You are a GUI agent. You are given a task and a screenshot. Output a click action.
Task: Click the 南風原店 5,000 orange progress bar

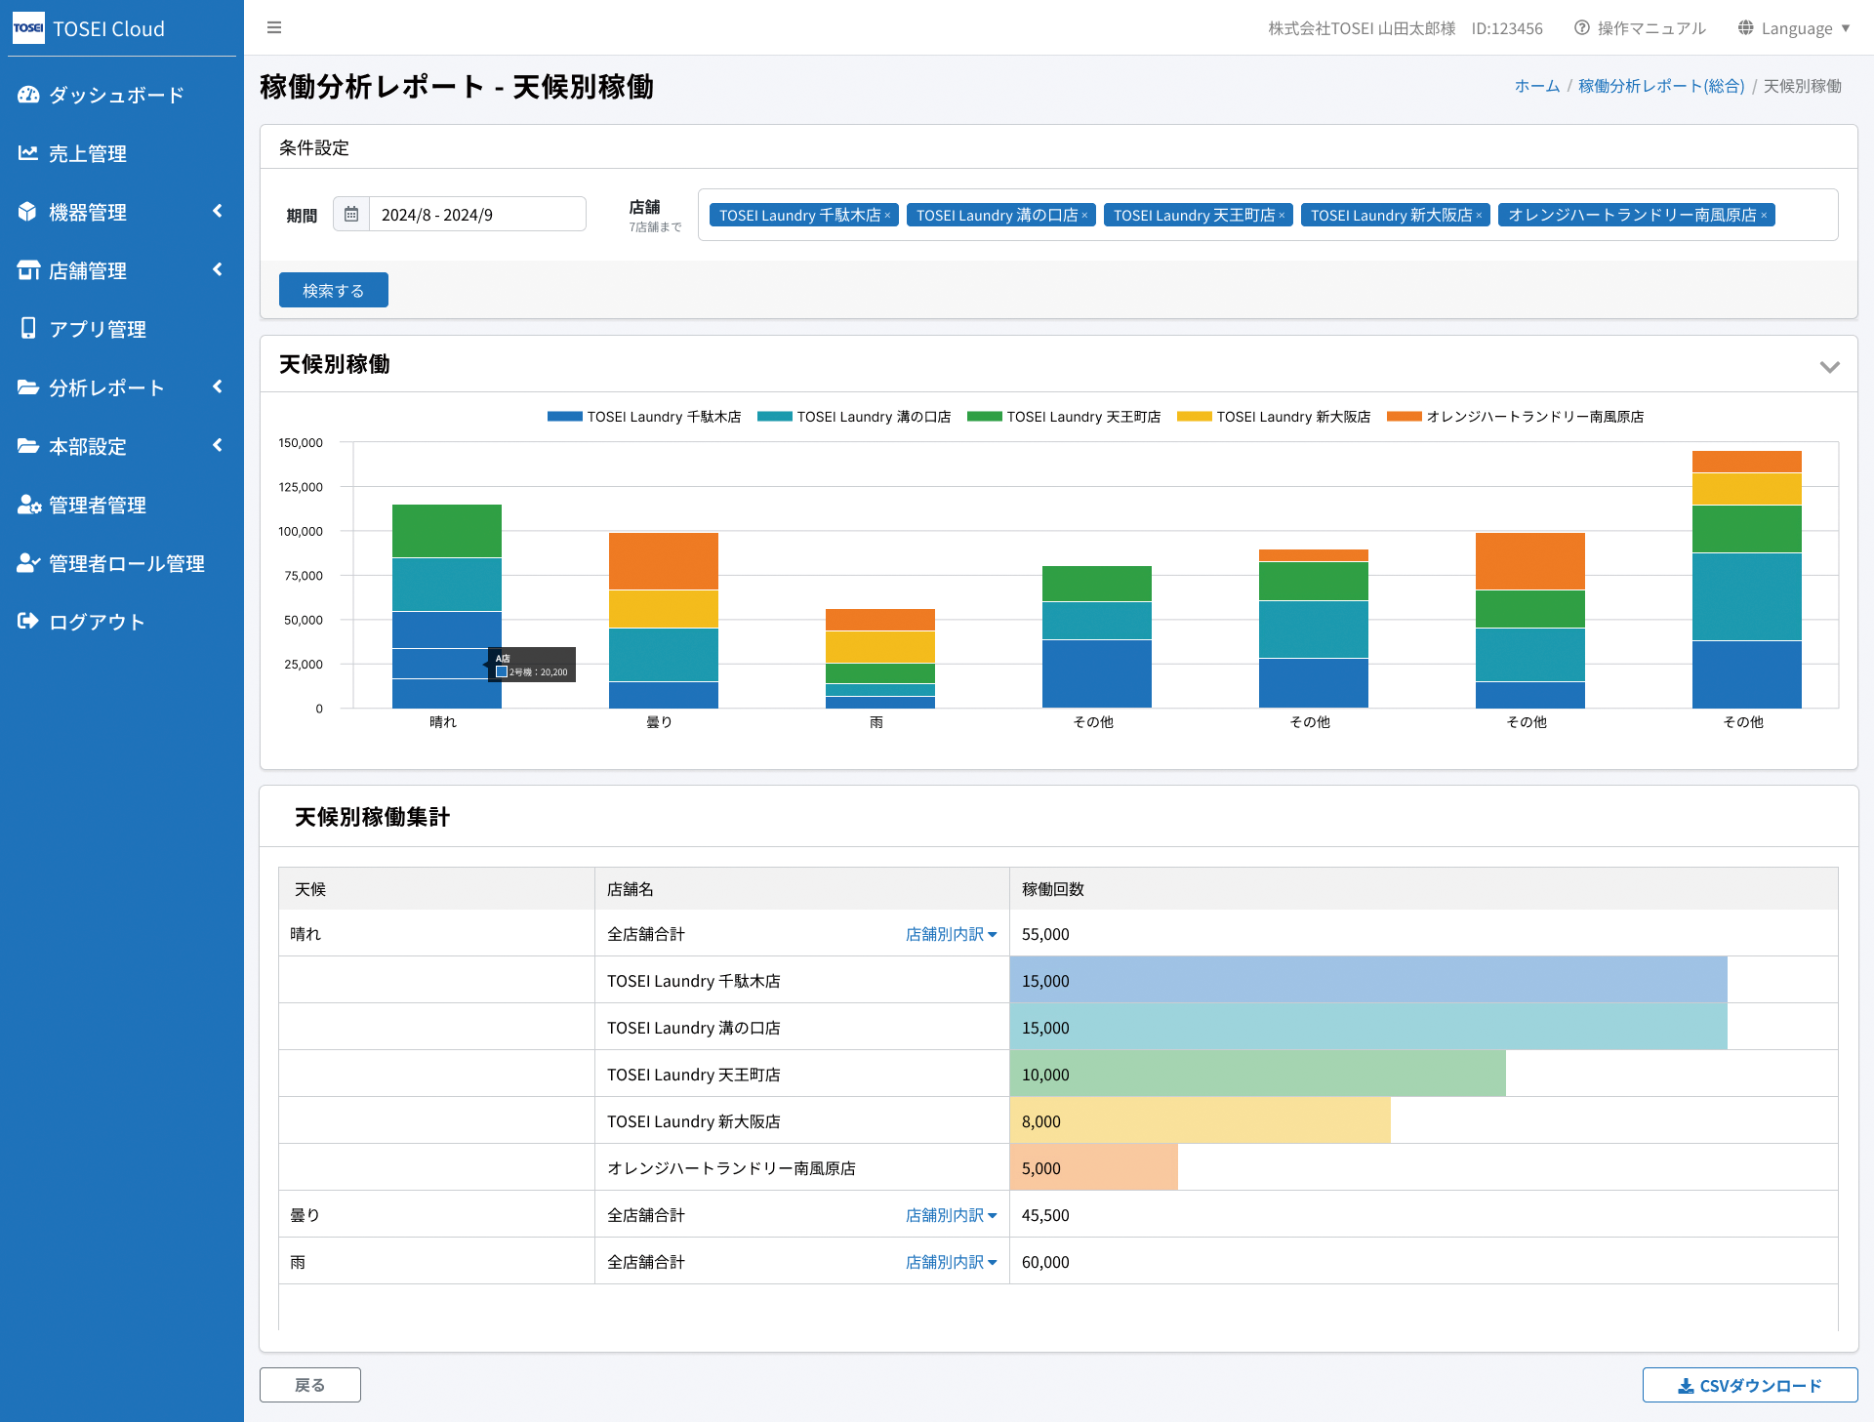coord(1094,1167)
